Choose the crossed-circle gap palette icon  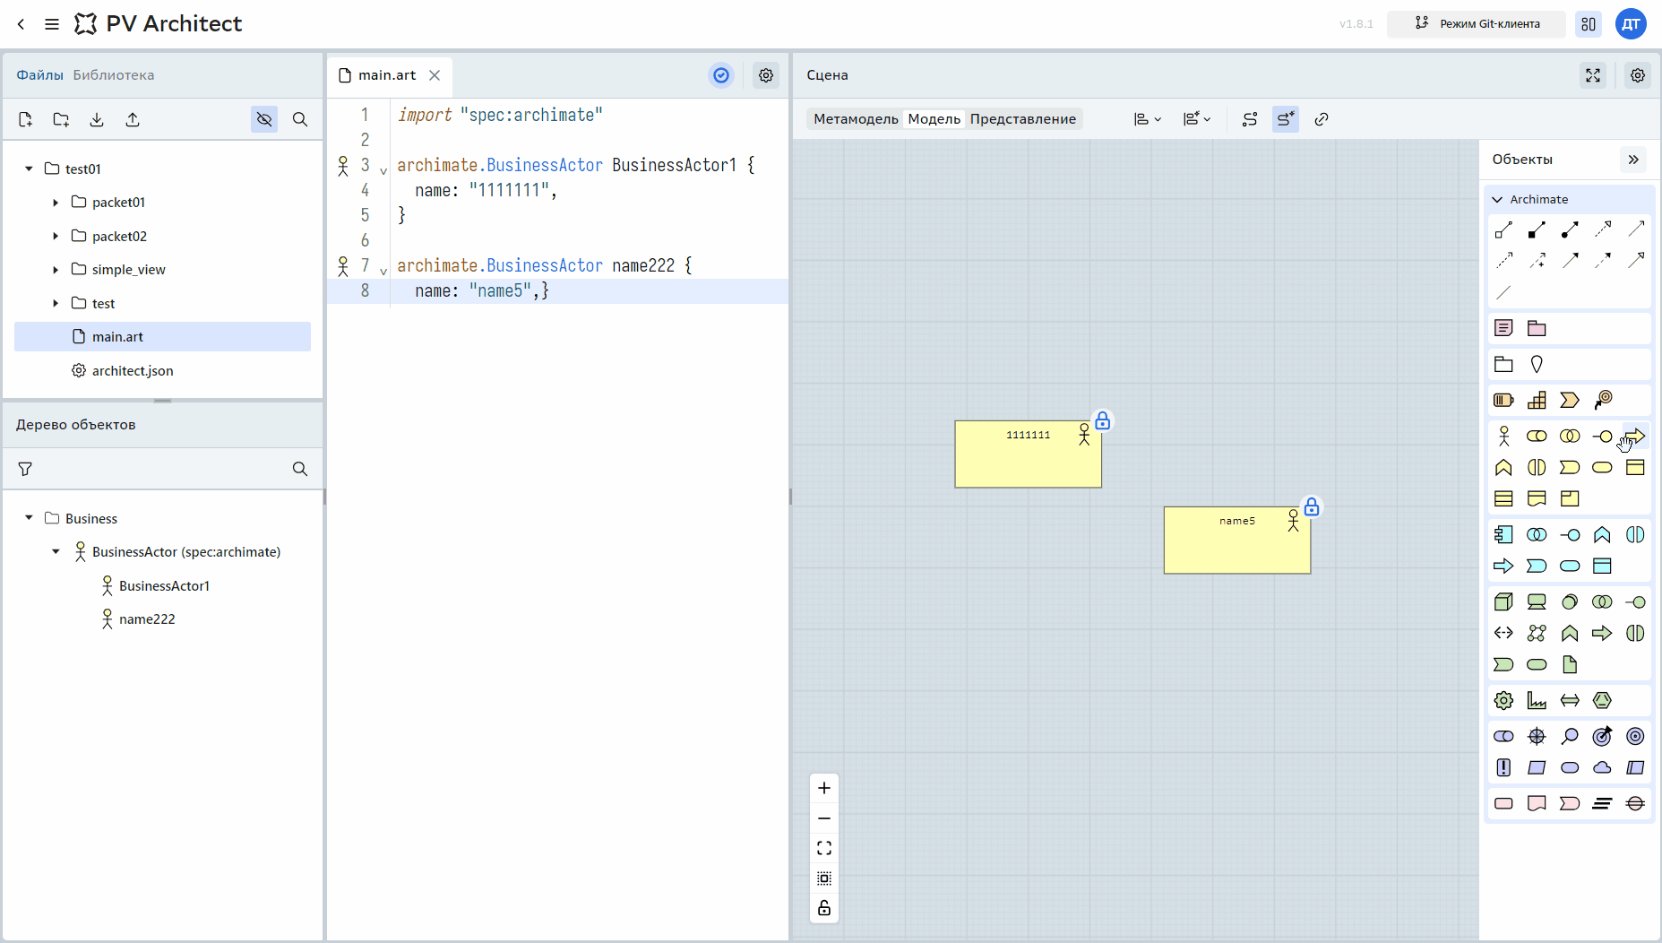coord(1636,803)
